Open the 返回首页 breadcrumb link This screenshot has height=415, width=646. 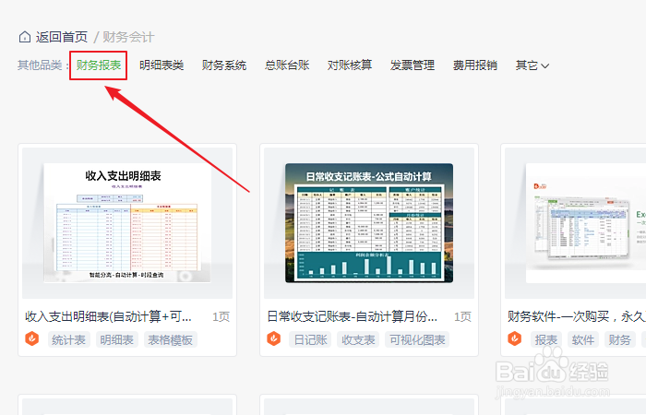coord(62,37)
